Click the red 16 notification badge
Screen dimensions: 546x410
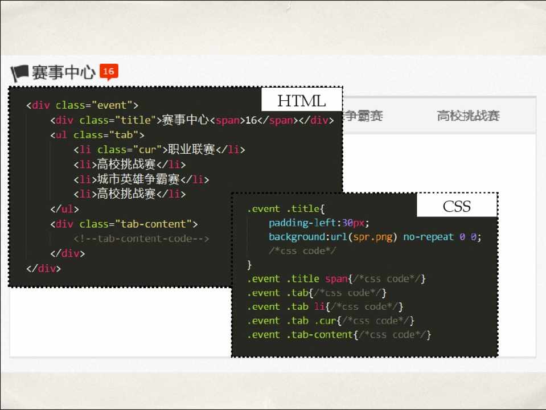coord(109,71)
